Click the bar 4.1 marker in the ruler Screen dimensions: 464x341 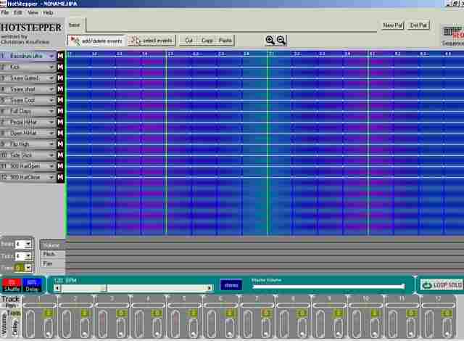pyautogui.click(x=372, y=54)
